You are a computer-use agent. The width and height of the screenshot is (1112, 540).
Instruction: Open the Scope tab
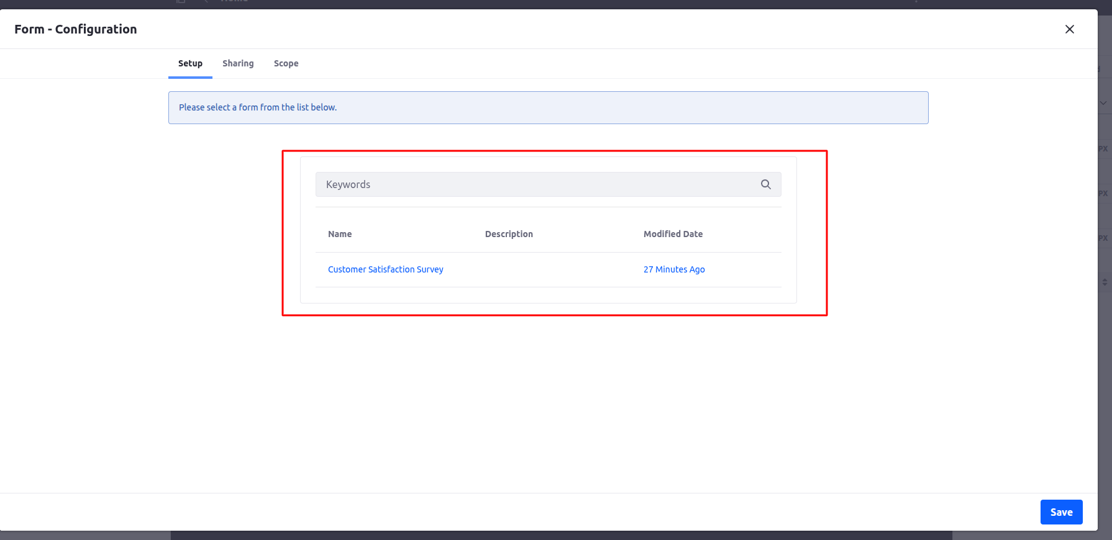(286, 63)
